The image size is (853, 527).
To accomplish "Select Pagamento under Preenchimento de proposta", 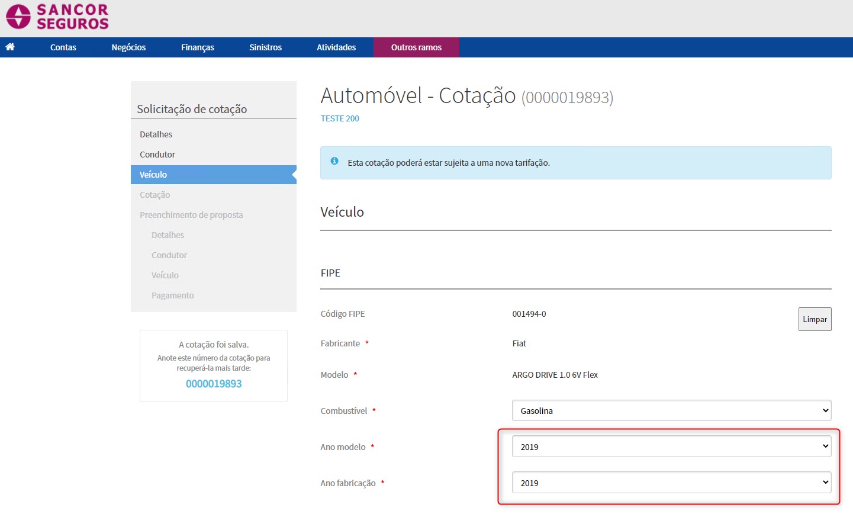I will click(172, 295).
